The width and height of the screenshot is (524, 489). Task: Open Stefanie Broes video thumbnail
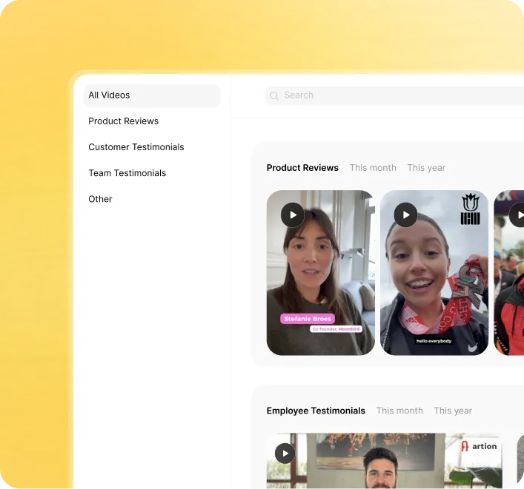(x=321, y=273)
